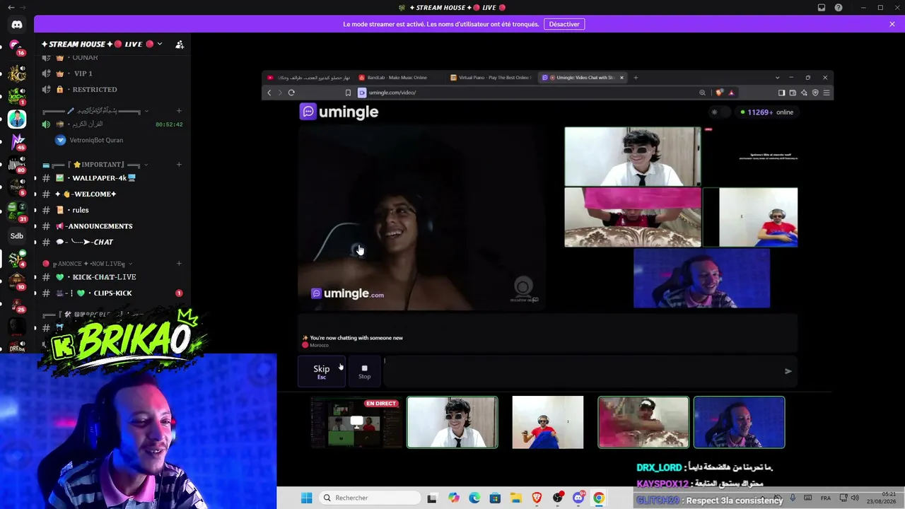Open the Brave Shields icon in address bar
The height and width of the screenshot is (509, 905).
[x=719, y=93]
